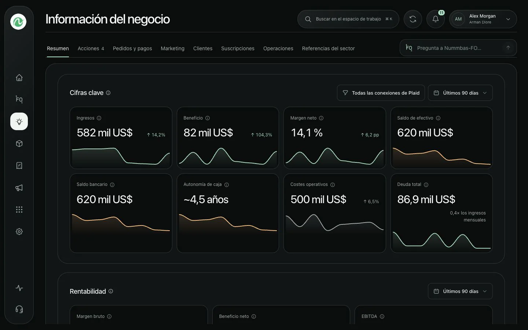
Task: Click info icon next to Costes operativos
Action: pyautogui.click(x=333, y=185)
